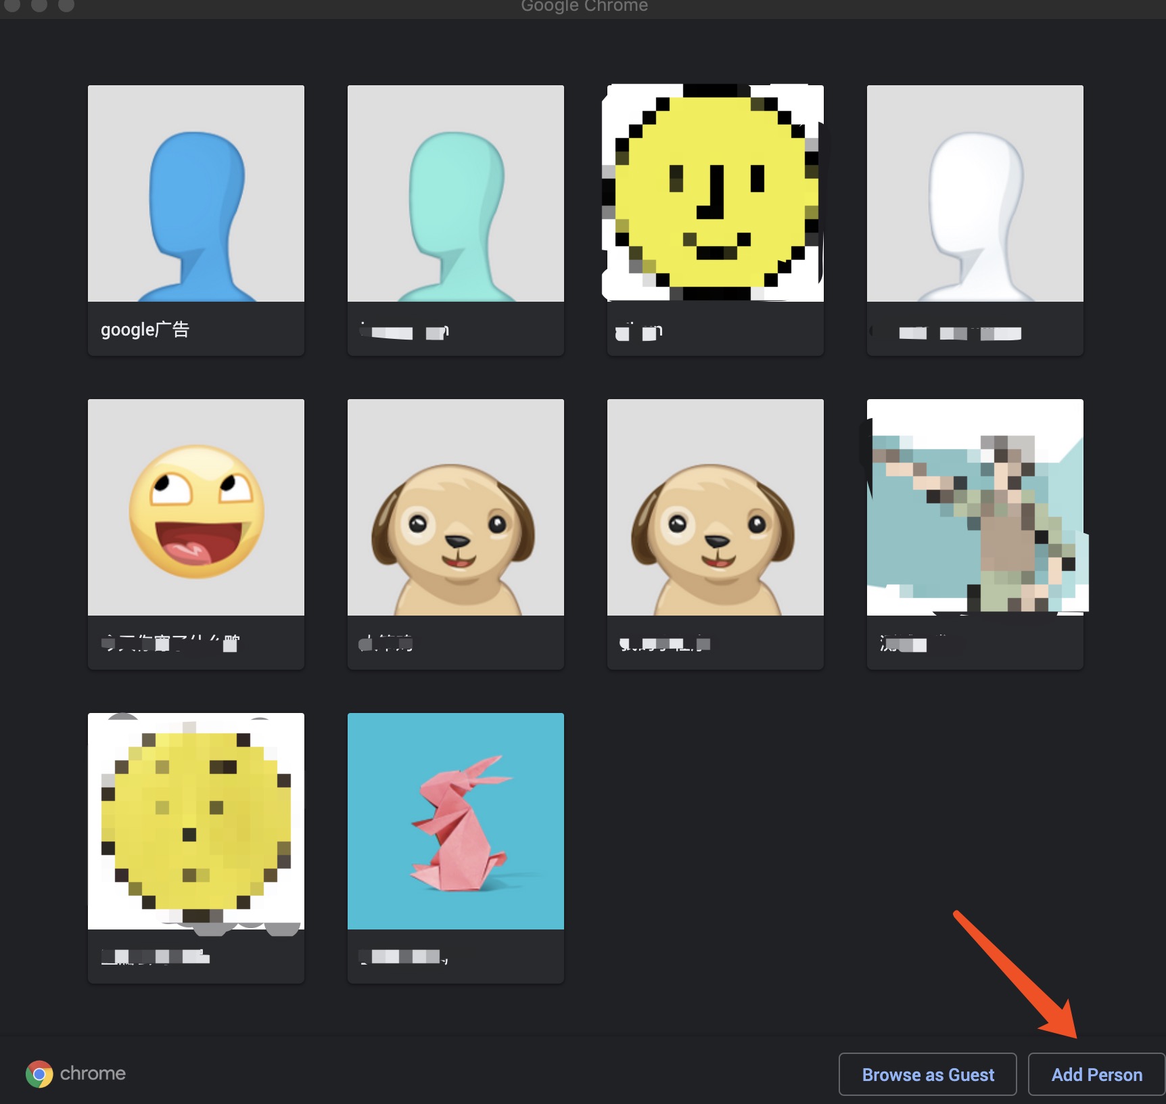Viewport: 1166px width, 1104px height.
Task: Select the teal silhouette profile avatar
Action: click(456, 193)
